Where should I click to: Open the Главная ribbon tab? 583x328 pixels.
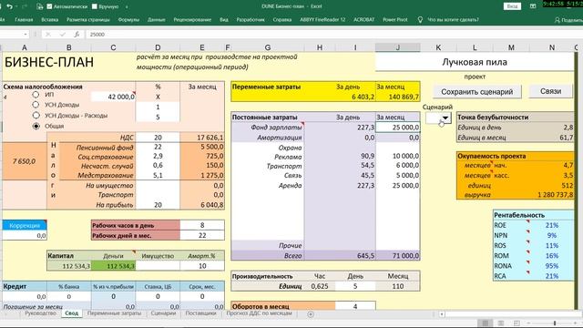point(25,20)
